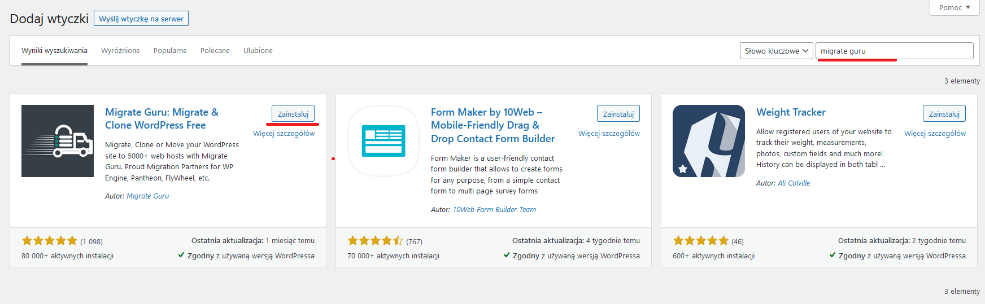Open the Form Maker by 10Web title link
The height and width of the screenshot is (304, 985).
493,125
